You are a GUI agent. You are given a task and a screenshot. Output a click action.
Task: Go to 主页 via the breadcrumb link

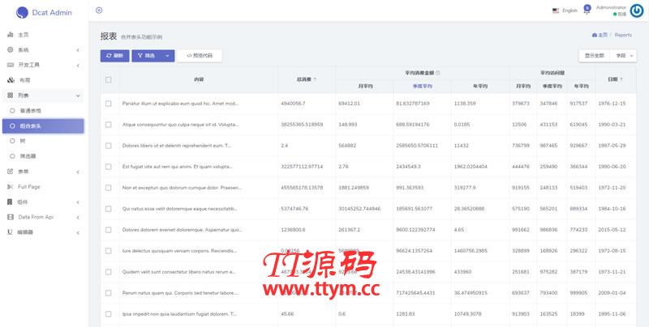pyautogui.click(x=600, y=35)
